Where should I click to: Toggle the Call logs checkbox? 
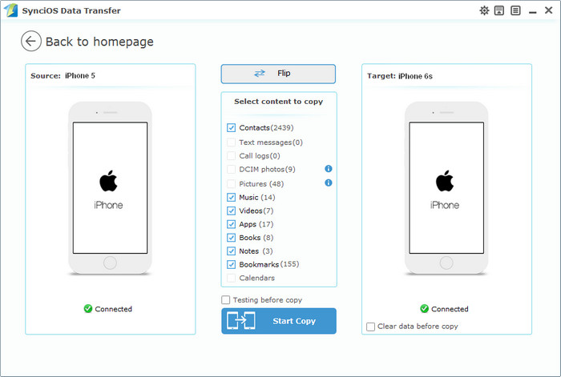click(x=231, y=156)
